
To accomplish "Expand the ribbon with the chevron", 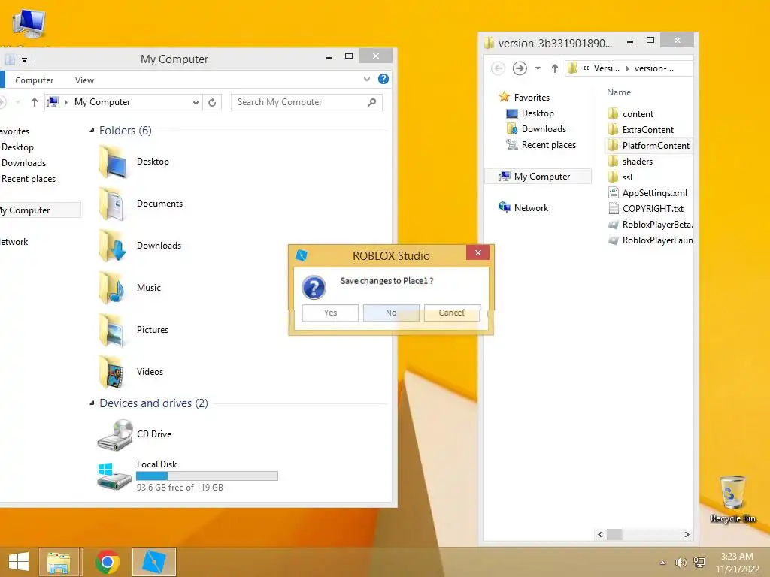I will point(367,79).
